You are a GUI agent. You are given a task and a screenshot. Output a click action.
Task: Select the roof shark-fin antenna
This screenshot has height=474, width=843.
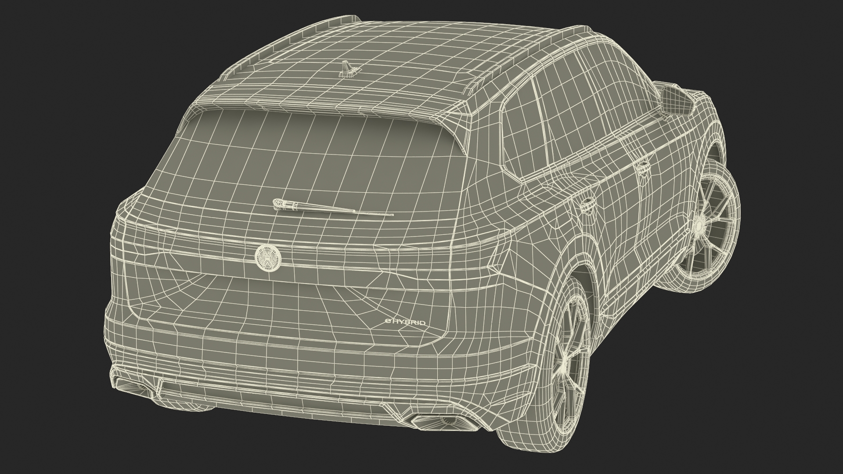pos(350,69)
